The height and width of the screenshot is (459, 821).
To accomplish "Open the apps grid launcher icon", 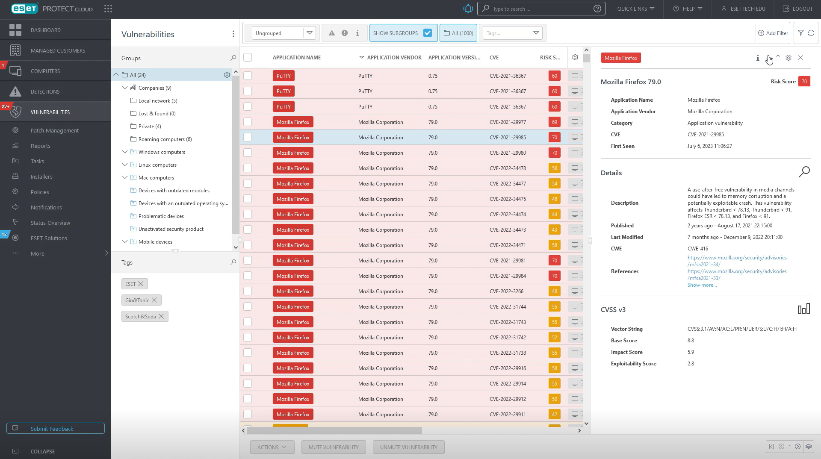I will pos(108,9).
